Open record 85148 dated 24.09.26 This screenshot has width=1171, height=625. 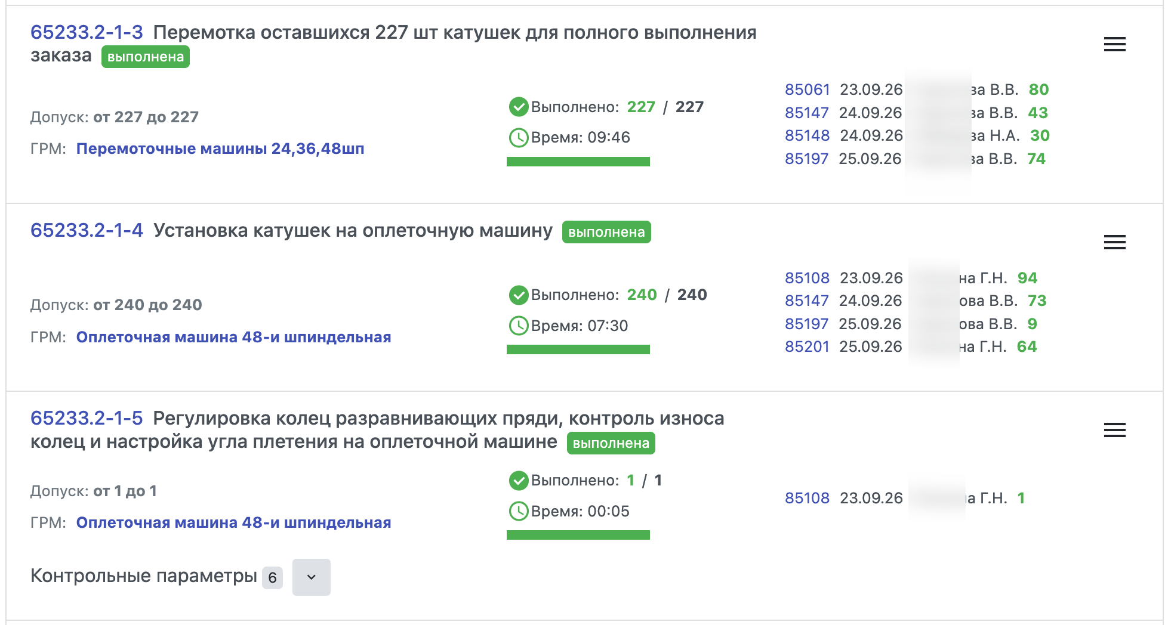coord(807,135)
